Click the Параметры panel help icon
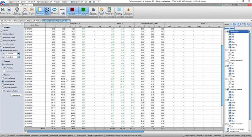Screen dimensions: 252x137 tap(23, 24)
